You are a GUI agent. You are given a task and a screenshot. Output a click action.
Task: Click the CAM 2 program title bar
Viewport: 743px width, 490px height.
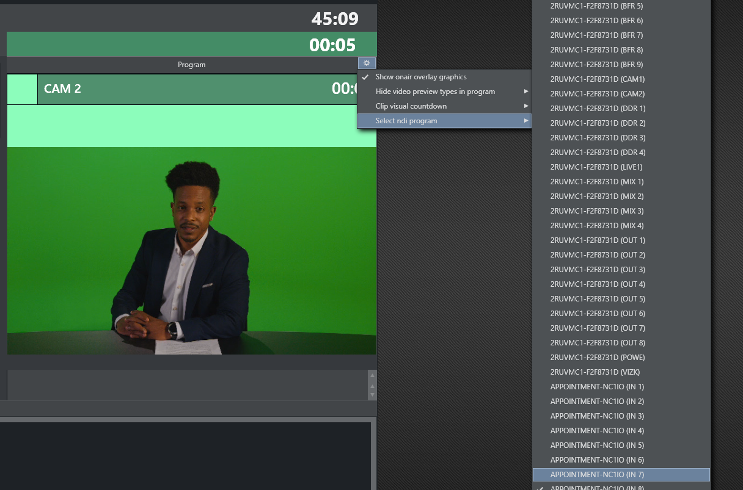coord(183,89)
